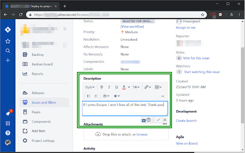This screenshot has width=245, height=153.
Task: Insert a numbered list
Action: coord(96,96)
